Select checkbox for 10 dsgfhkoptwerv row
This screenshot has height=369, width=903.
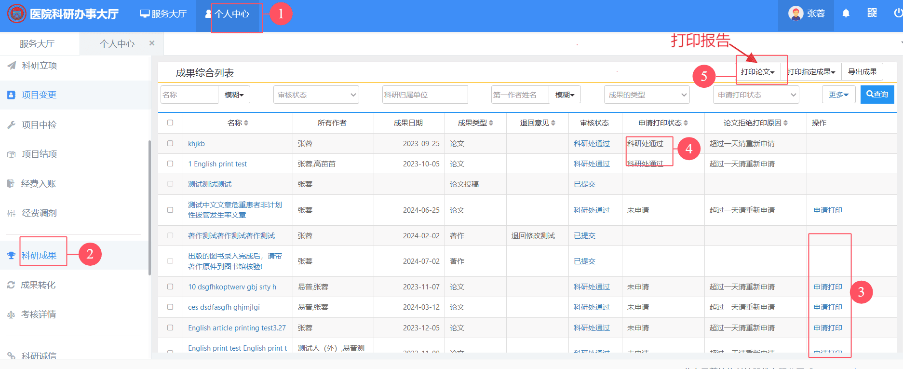tap(170, 287)
